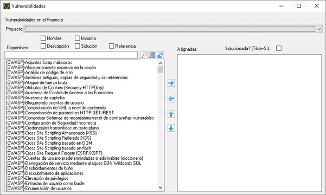This screenshot has width=326, height=195.
Task: Select 'Adjuntos Soap maliciosos' entry
Action: coord(39,62)
